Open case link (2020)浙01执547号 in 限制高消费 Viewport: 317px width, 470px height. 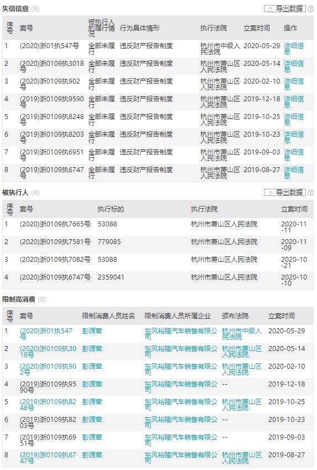coord(46,334)
